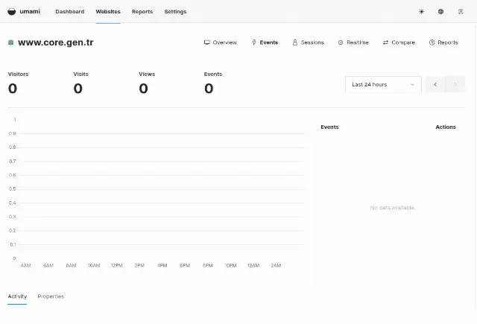Open Dashboard in the top navigation
Viewport: 477px width, 324px height.
point(70,12)
